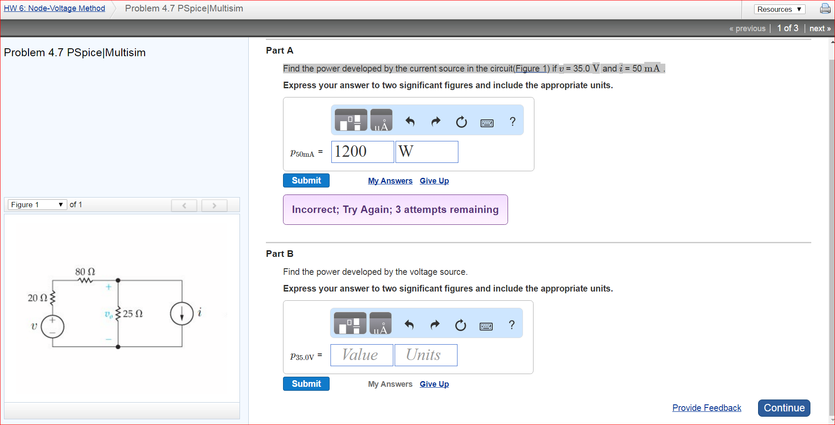Viewport: 835px width, 425px height.
Task: Open the help '?' icon in Part B toolbar
Action: (x=511, y=325)
